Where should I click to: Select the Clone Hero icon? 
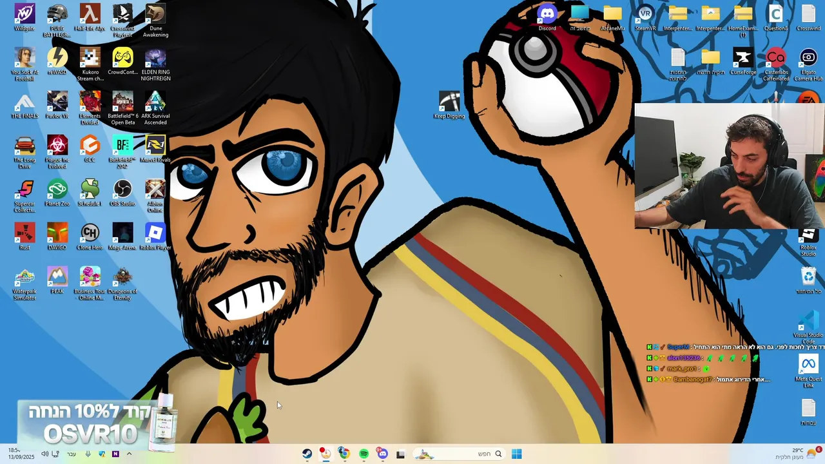point(90,237)
